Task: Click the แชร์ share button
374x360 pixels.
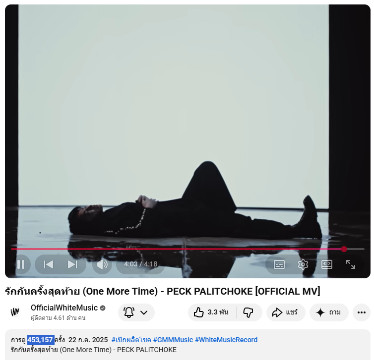Action: 285,312
